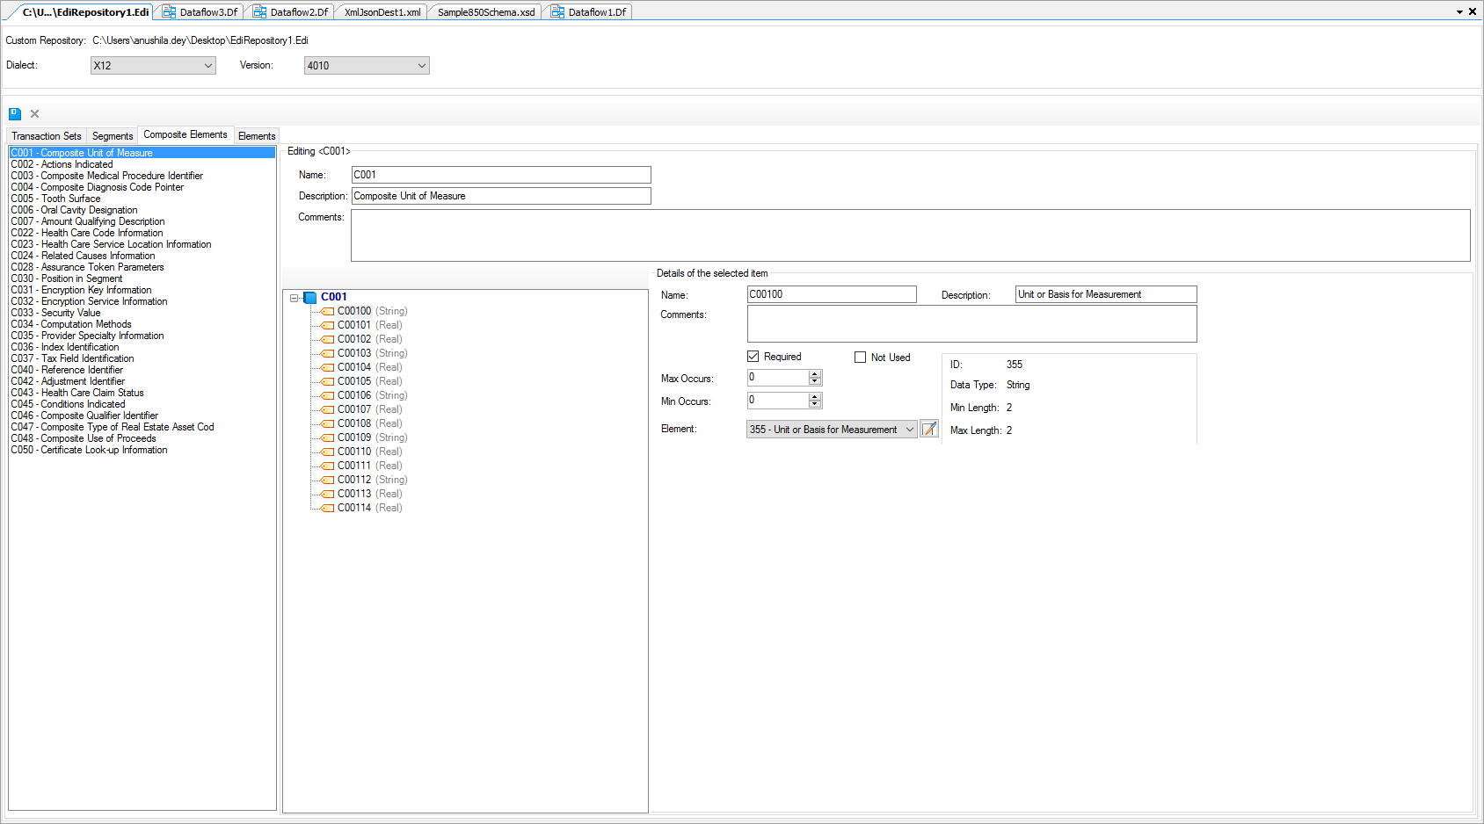Click the Dataflow3.Df tab's dataflow icon
Screen dimensions: 1484x824
(x=169, y=12)
